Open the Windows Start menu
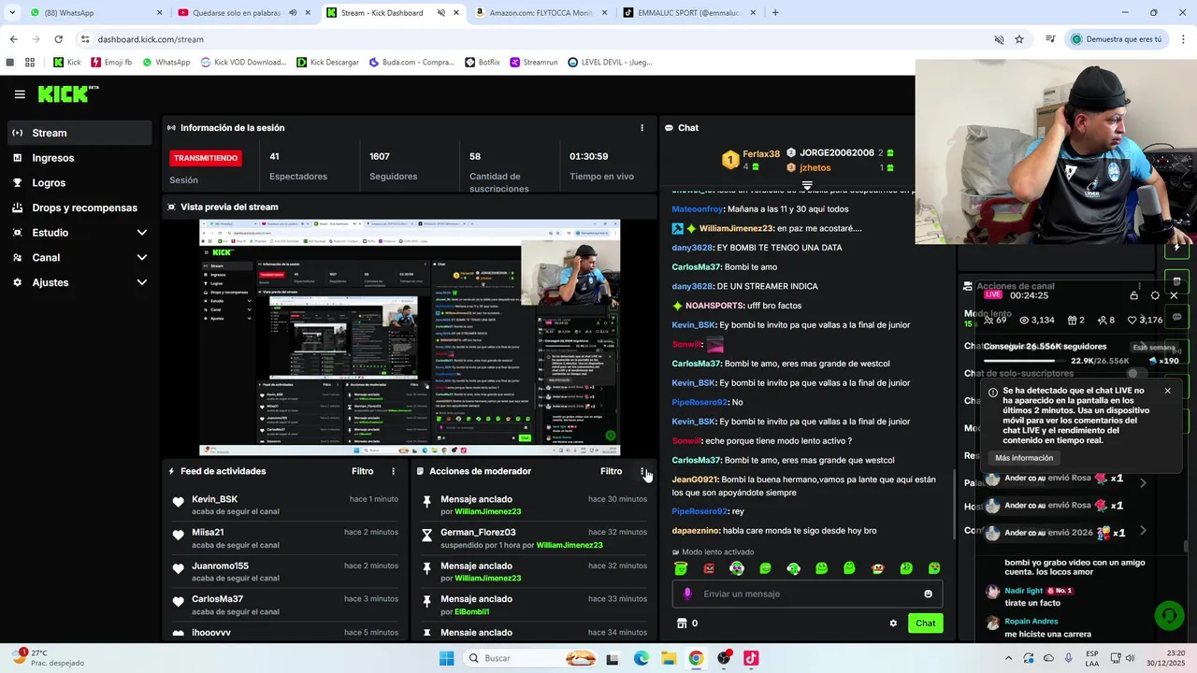This screenshot has width=1197, height=673. [446, 658]
